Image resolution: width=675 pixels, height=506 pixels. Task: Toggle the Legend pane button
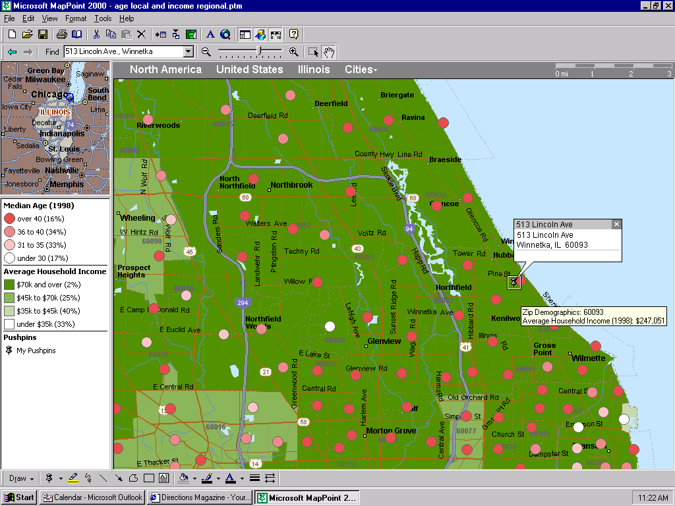pos(245,34)
